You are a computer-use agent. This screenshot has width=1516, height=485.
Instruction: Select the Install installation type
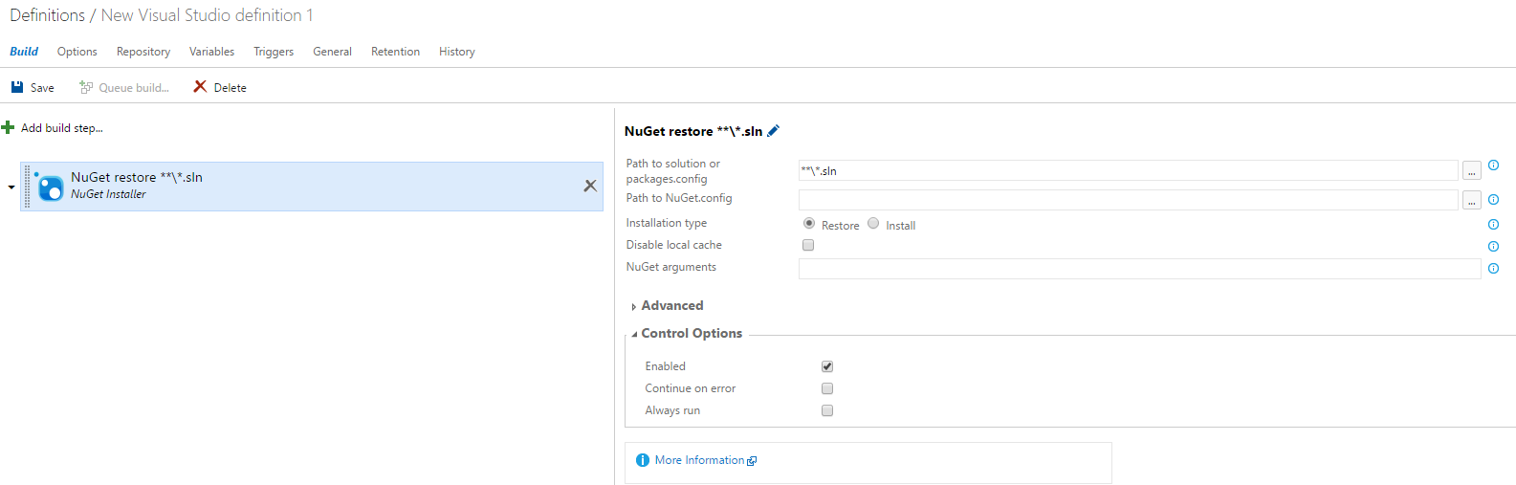pos(873,223)
